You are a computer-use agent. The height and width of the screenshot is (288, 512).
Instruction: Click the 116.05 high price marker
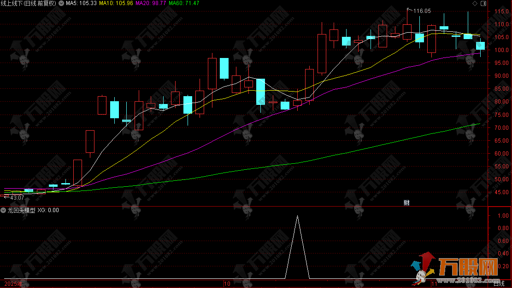click(422, 11)
